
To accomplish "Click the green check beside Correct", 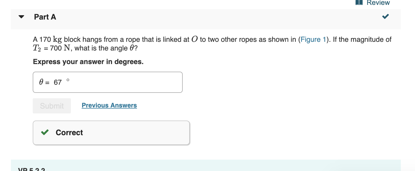I will pyautogui.click(x=45, y=132).
